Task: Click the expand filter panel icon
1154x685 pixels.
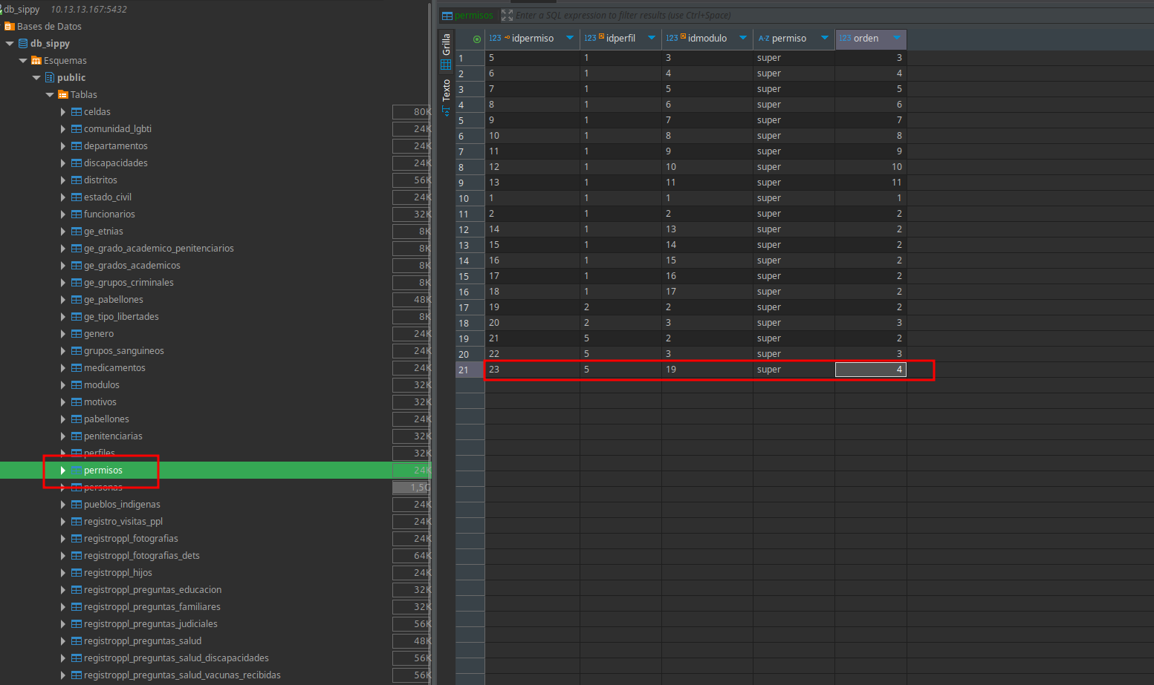Action: point(507,15)
